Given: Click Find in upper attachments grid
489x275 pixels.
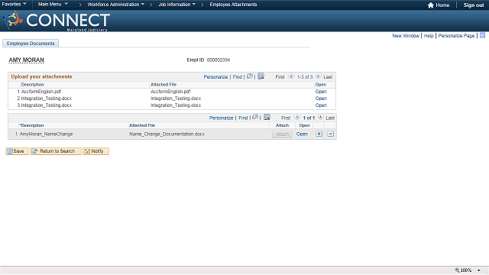Looking at the screenshot, I should click(238, 76).
